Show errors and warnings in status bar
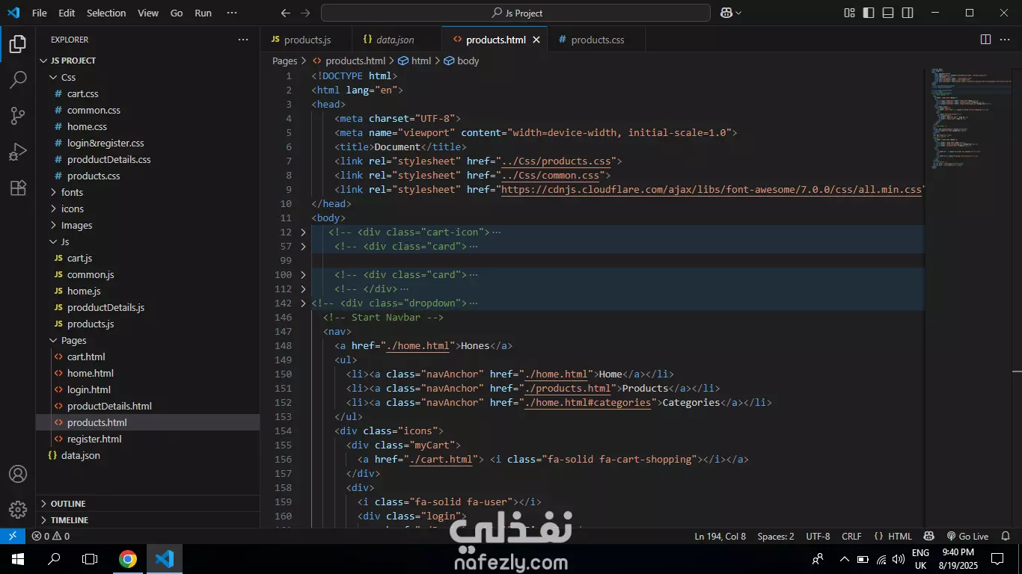 (51, 536)
